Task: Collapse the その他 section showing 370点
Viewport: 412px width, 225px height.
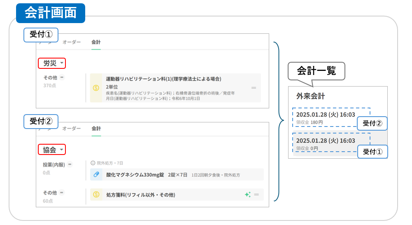Action: [61, 77]
